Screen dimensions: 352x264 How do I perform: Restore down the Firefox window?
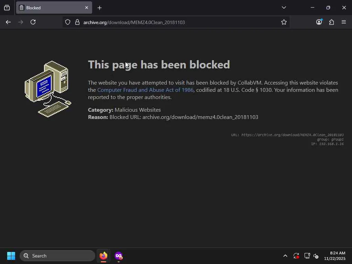tap(328, 8)
